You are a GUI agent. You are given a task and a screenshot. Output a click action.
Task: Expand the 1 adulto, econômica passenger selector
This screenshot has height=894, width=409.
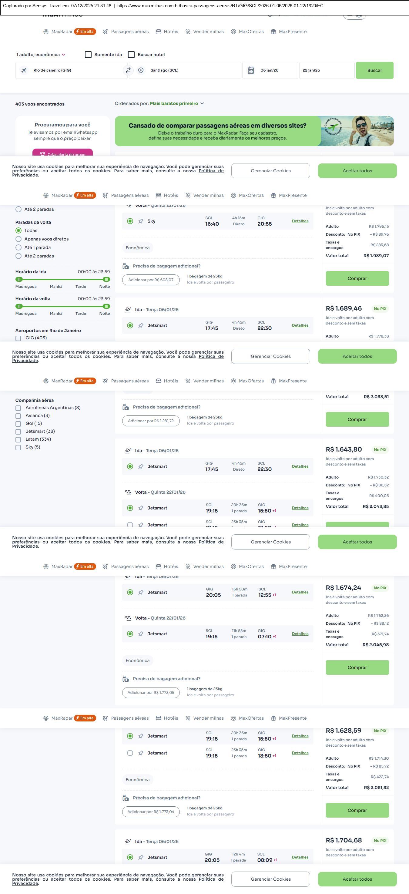pos(41,55)
